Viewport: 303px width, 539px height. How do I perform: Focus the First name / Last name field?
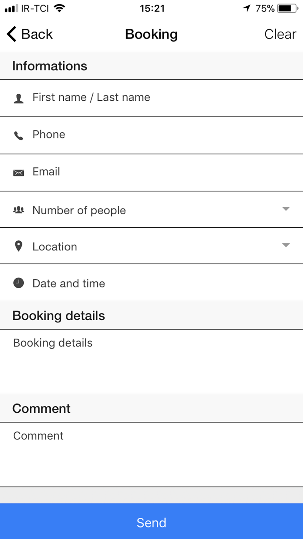[x=151, y=98]
